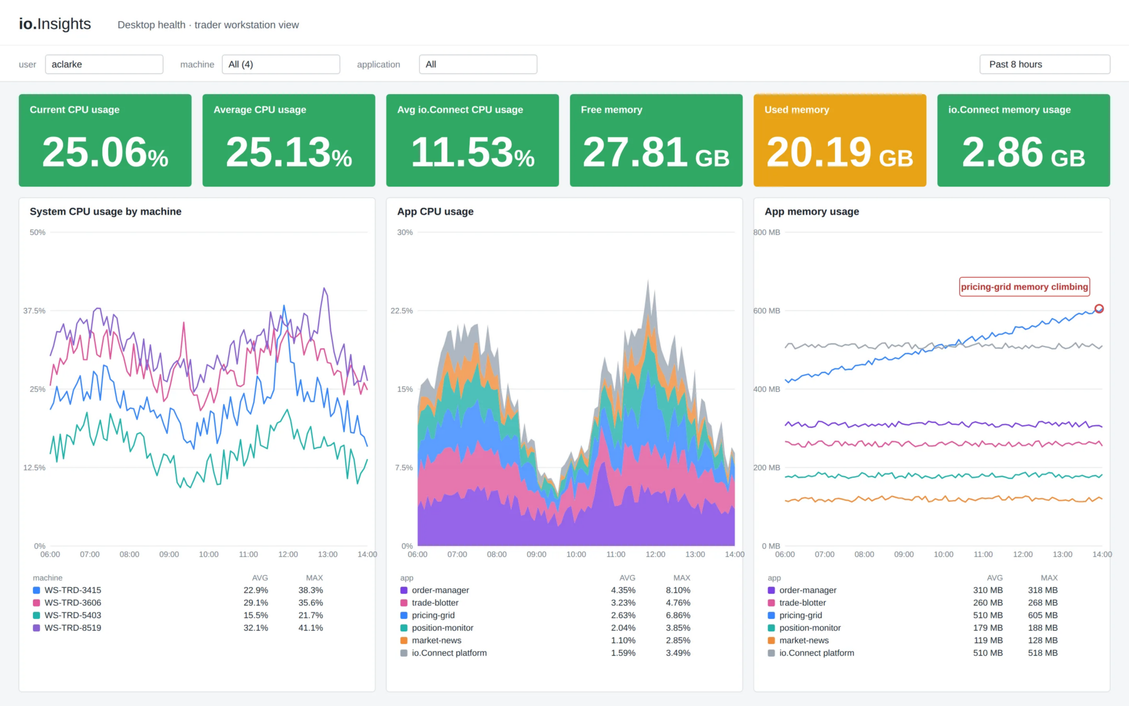Click the io.Insights logo
Image resolution: width=1129 pixels, height=706 pixels.
pyautogui.click(x=55, y=24)
